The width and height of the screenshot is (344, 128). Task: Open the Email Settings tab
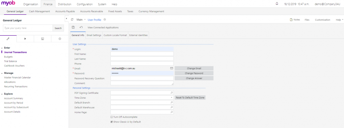click(x=94, y=35)
